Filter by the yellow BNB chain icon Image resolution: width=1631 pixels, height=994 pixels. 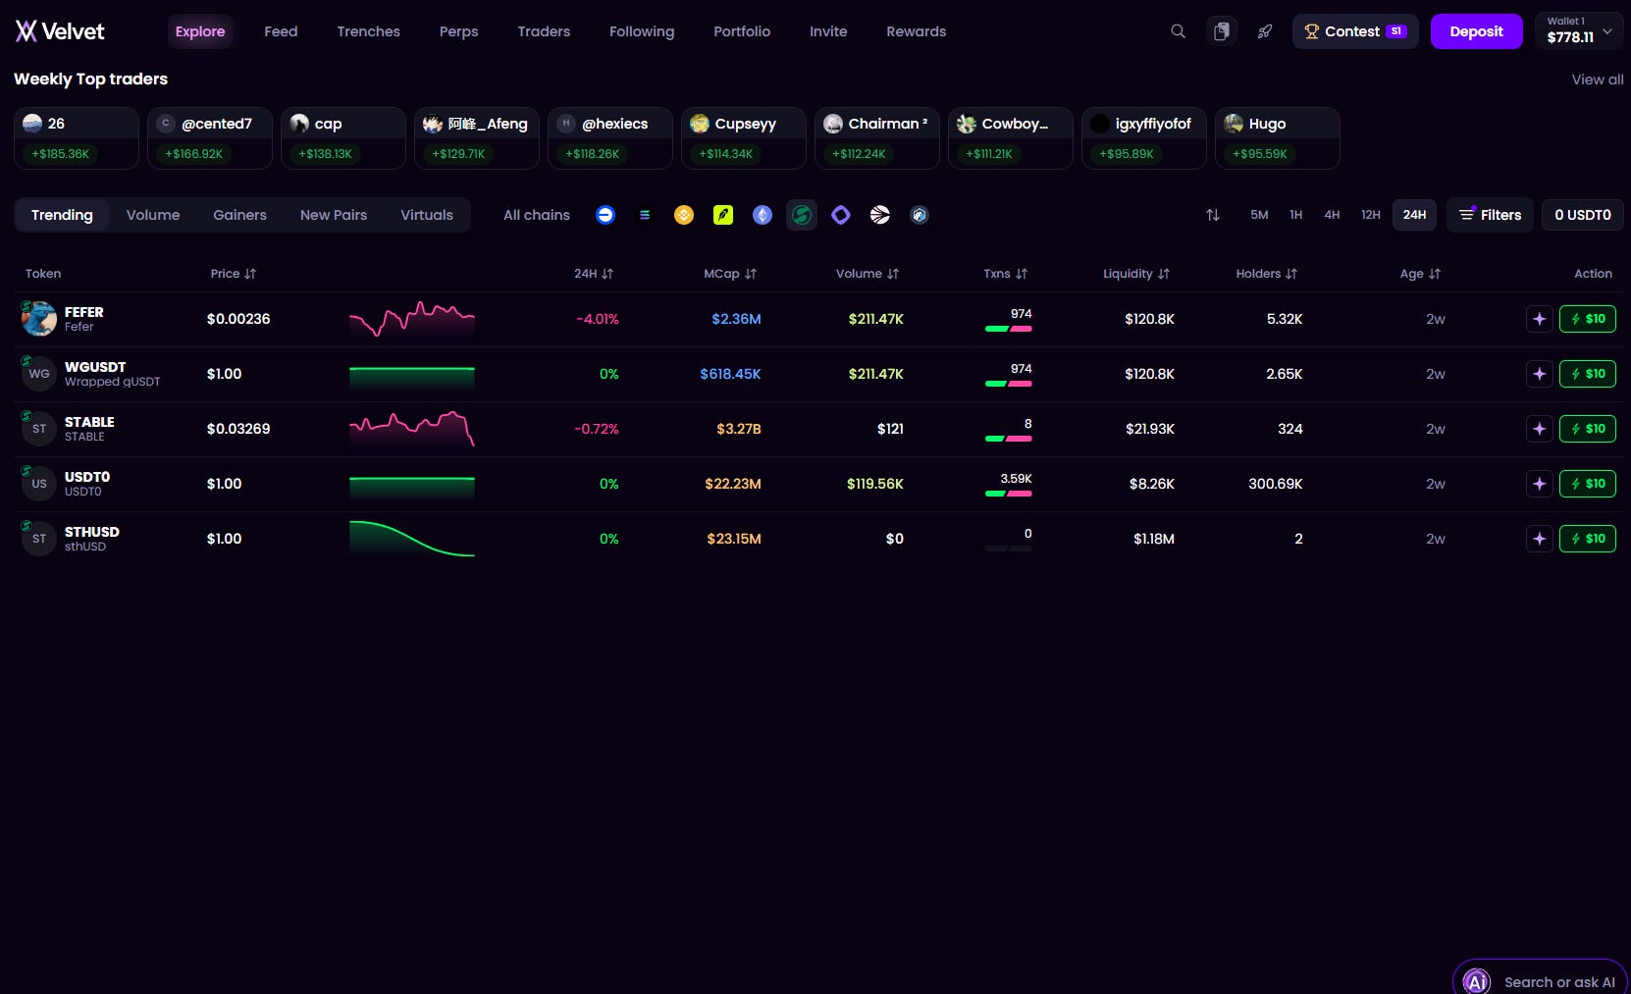coord(684,215)
